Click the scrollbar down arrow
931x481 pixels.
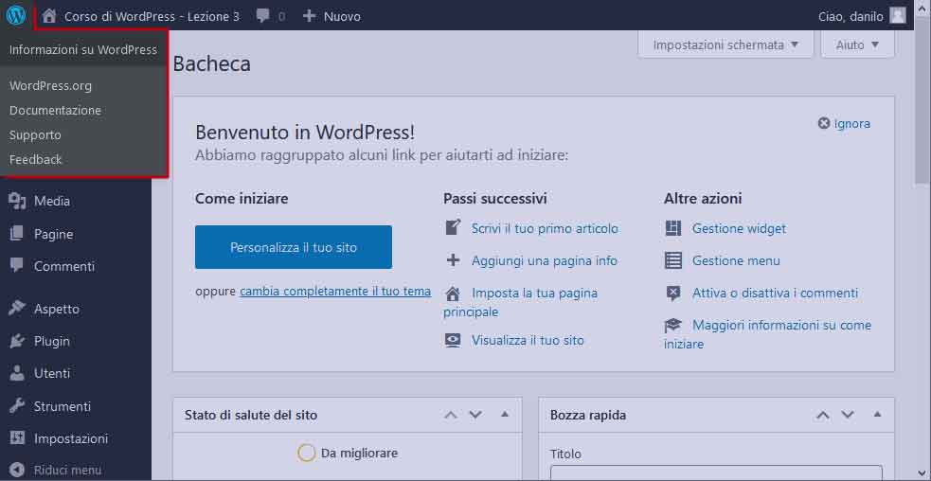click(x=923, y=473)
